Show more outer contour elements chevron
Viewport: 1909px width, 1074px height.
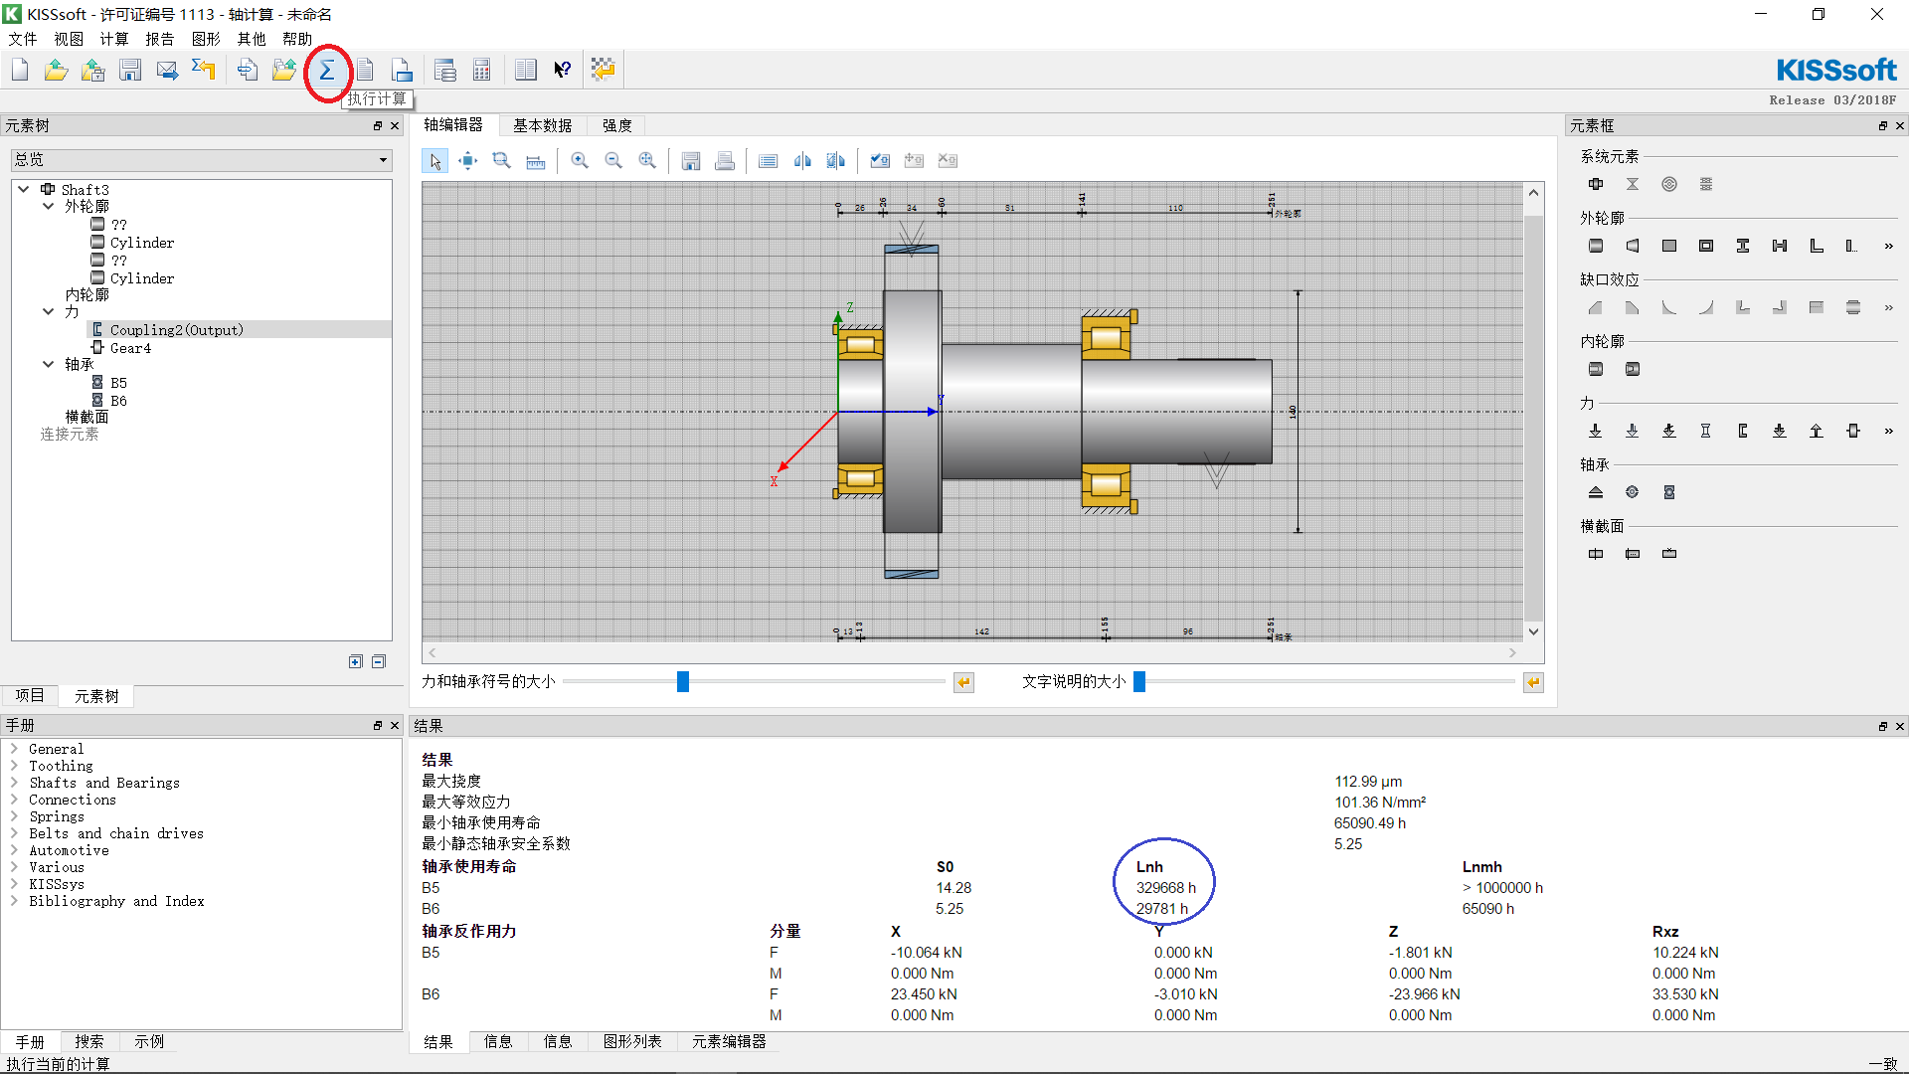1888,247
